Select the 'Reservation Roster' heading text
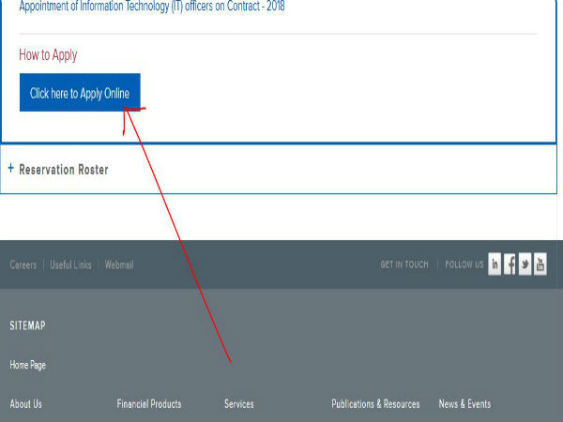The height and width of the screenshot is (422, 563). coord(64,170)
